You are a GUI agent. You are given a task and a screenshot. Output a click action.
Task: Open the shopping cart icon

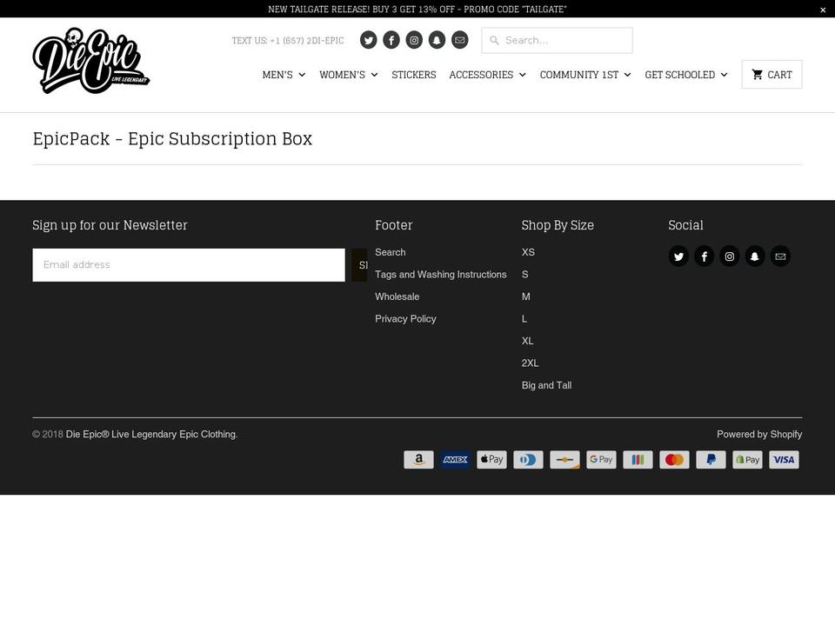pos(758,75)
